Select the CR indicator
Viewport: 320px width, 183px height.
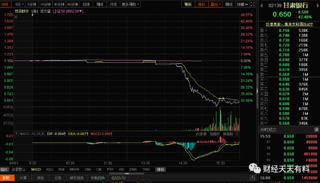point(99,170)
